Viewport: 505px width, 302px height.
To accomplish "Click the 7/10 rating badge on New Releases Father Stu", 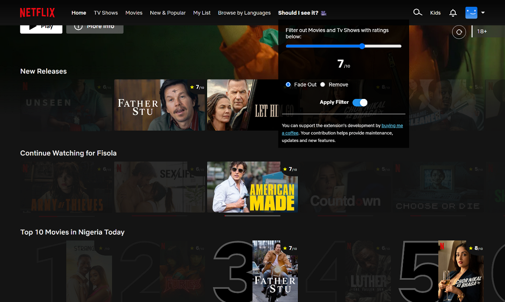I will click(x=197, y=87).
